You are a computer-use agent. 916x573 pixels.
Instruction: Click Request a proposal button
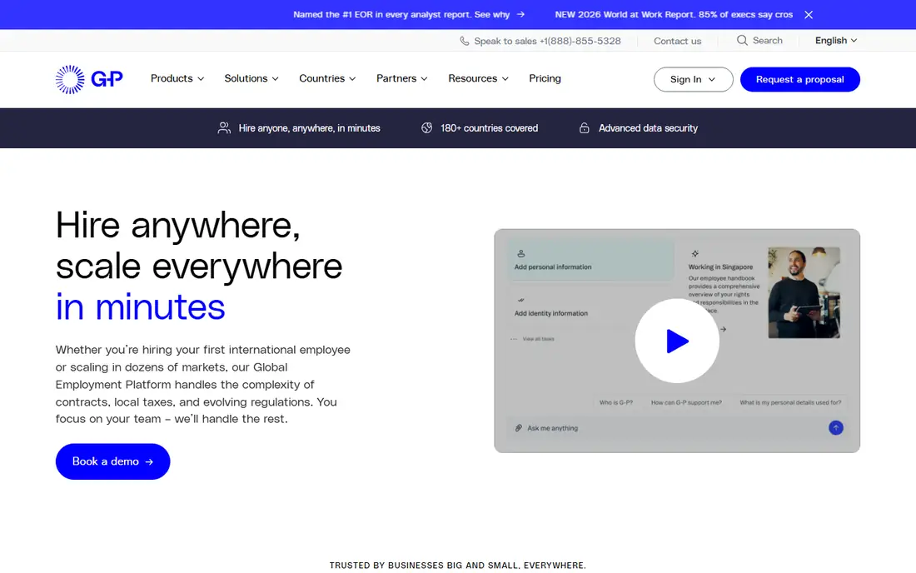799,79
